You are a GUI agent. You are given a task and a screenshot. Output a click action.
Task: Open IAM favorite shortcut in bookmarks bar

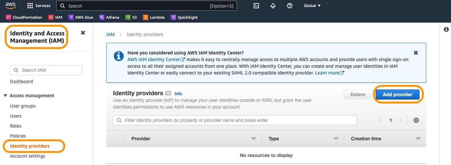pyautogui.click(x=56, y=17)
